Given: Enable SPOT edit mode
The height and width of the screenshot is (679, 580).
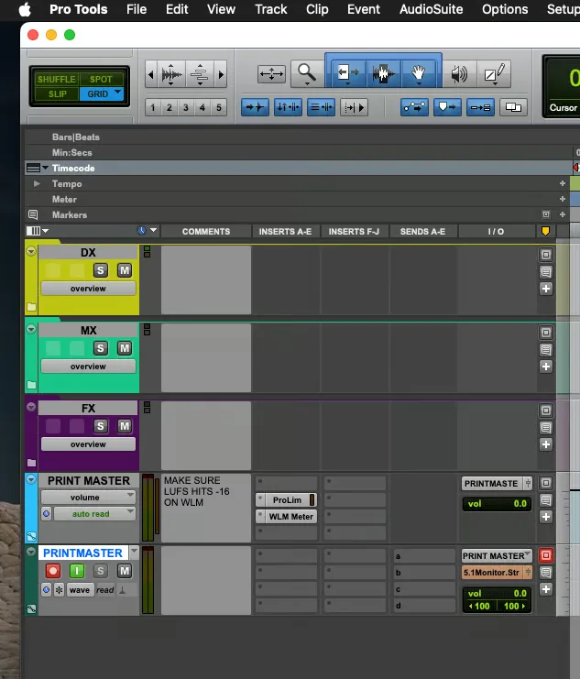Looking at the screenshot, I should pos(101,79).
